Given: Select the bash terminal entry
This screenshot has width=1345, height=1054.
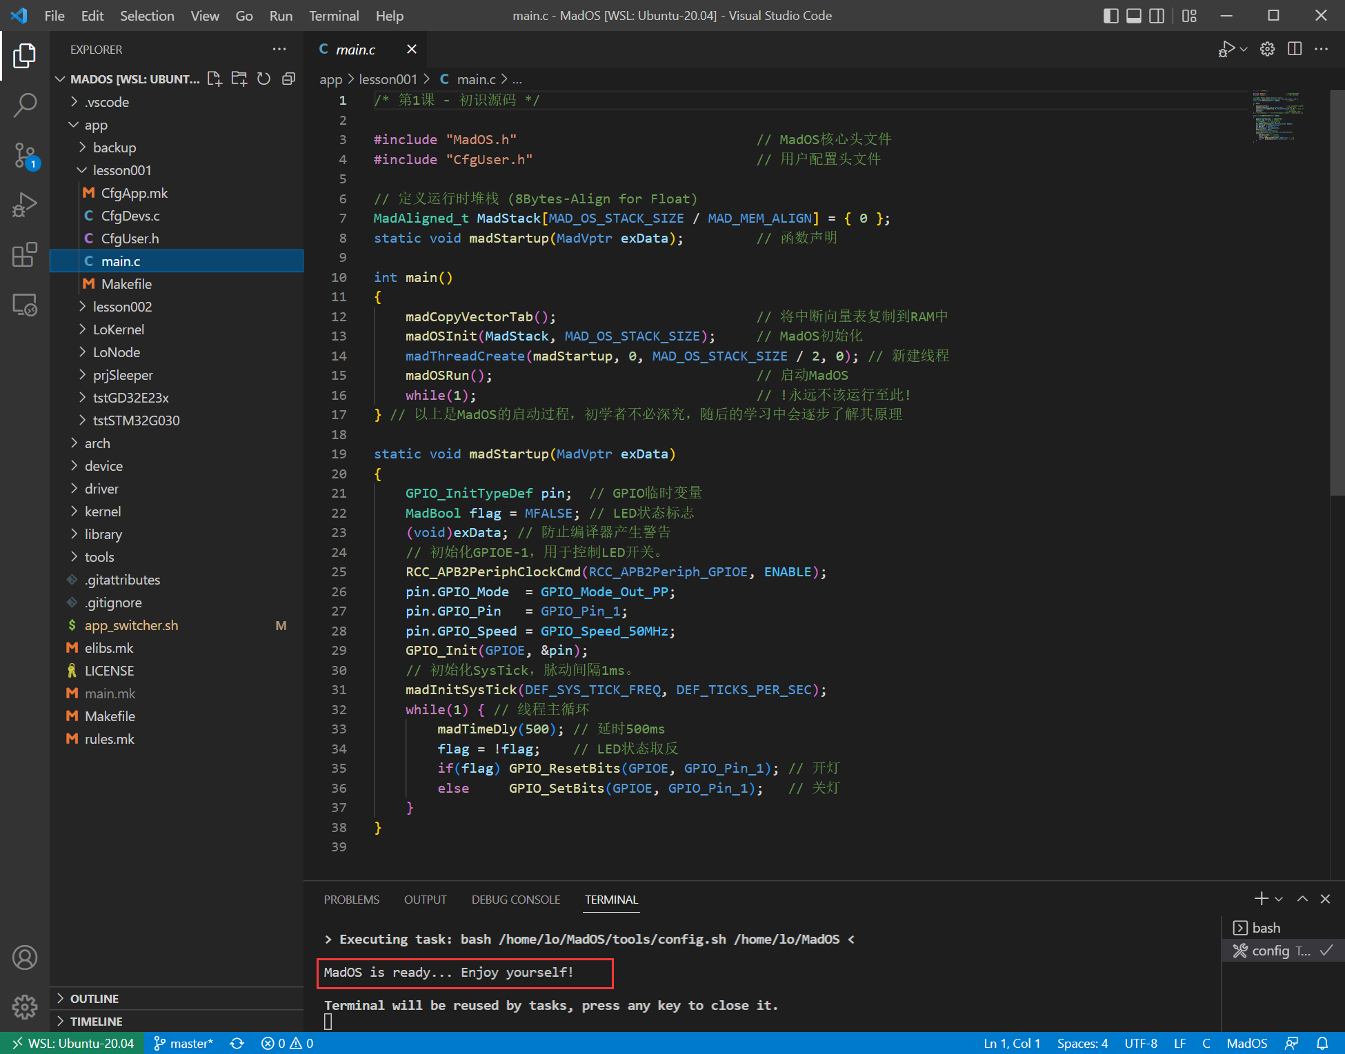Looking at the screenshot, I should [x=1283, y=928].
